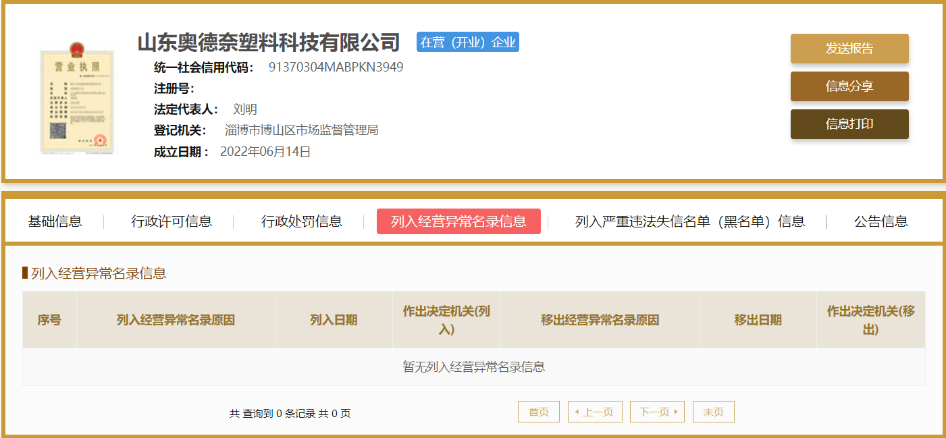Click the 法定代表人 label

187,109
